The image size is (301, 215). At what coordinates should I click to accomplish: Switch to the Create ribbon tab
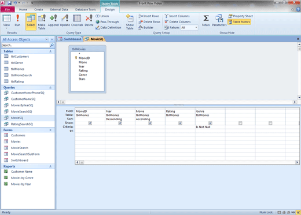39,9
